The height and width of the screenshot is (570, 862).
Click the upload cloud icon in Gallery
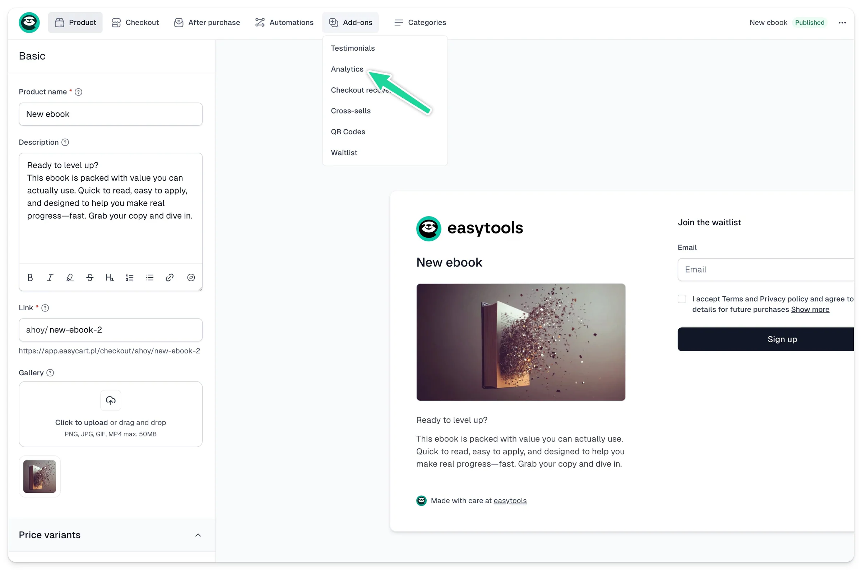(x=111, y=400)
